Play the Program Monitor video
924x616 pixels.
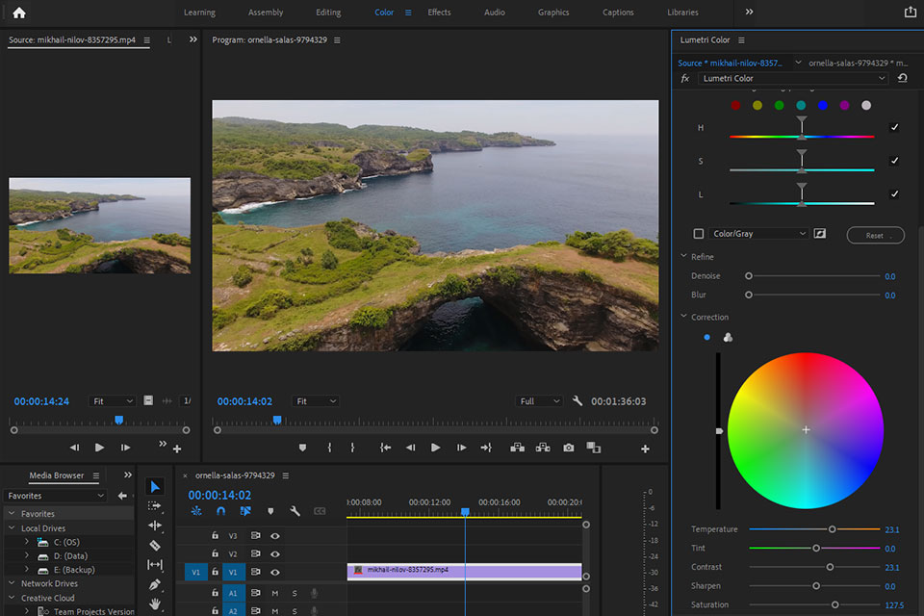[435, 448]
